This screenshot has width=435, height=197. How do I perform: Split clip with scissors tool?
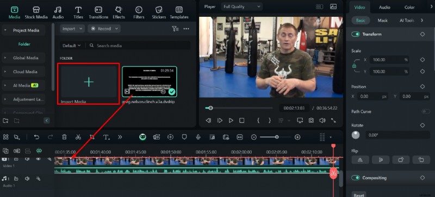(x=78, y=137)
